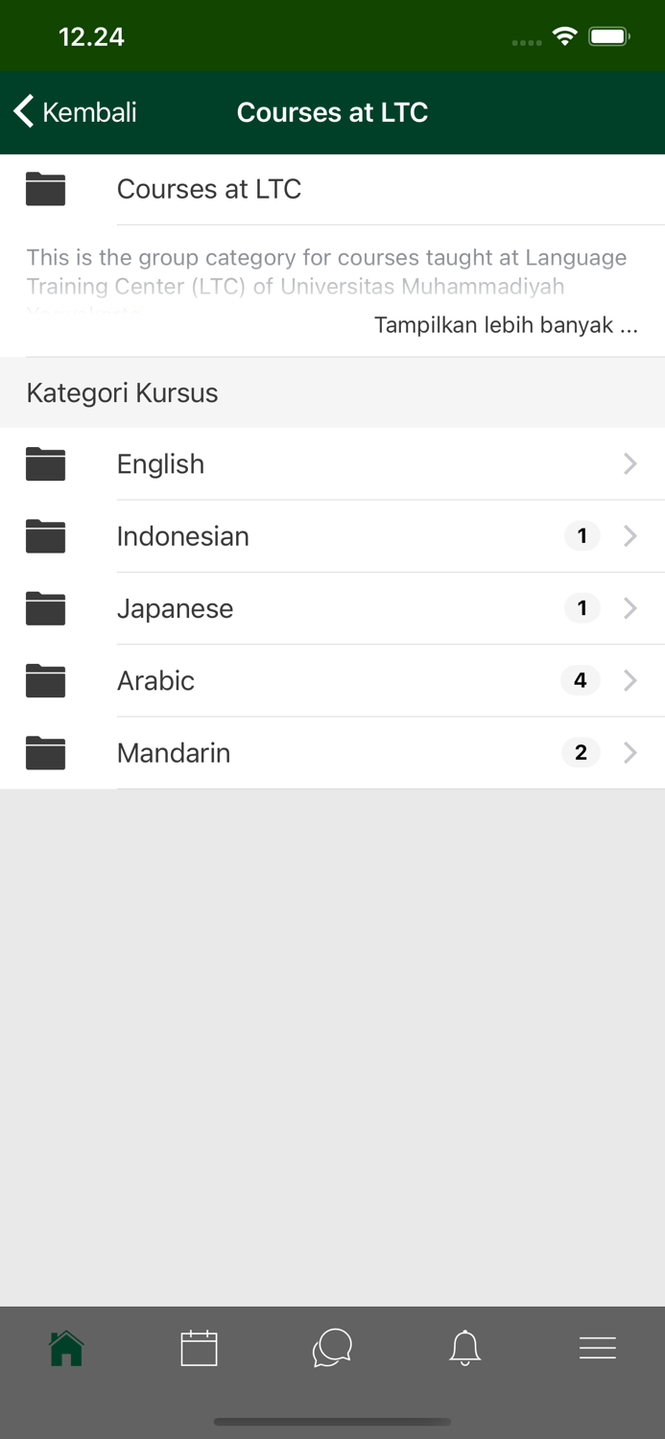The image size is (665, 1439).
Task: Open notifications via the bell icon
Action: pyautogui.click(x=464, y=1348)
